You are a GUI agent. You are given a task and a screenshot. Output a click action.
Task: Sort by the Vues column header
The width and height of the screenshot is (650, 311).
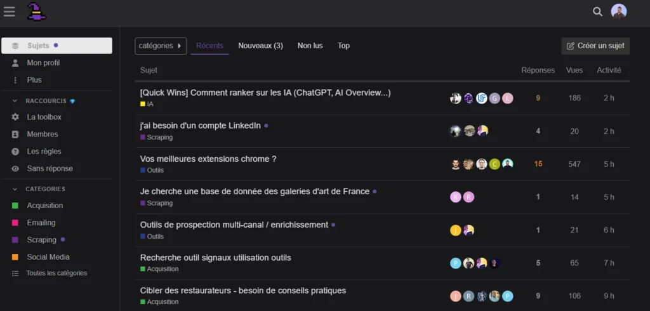pos(574,70)
